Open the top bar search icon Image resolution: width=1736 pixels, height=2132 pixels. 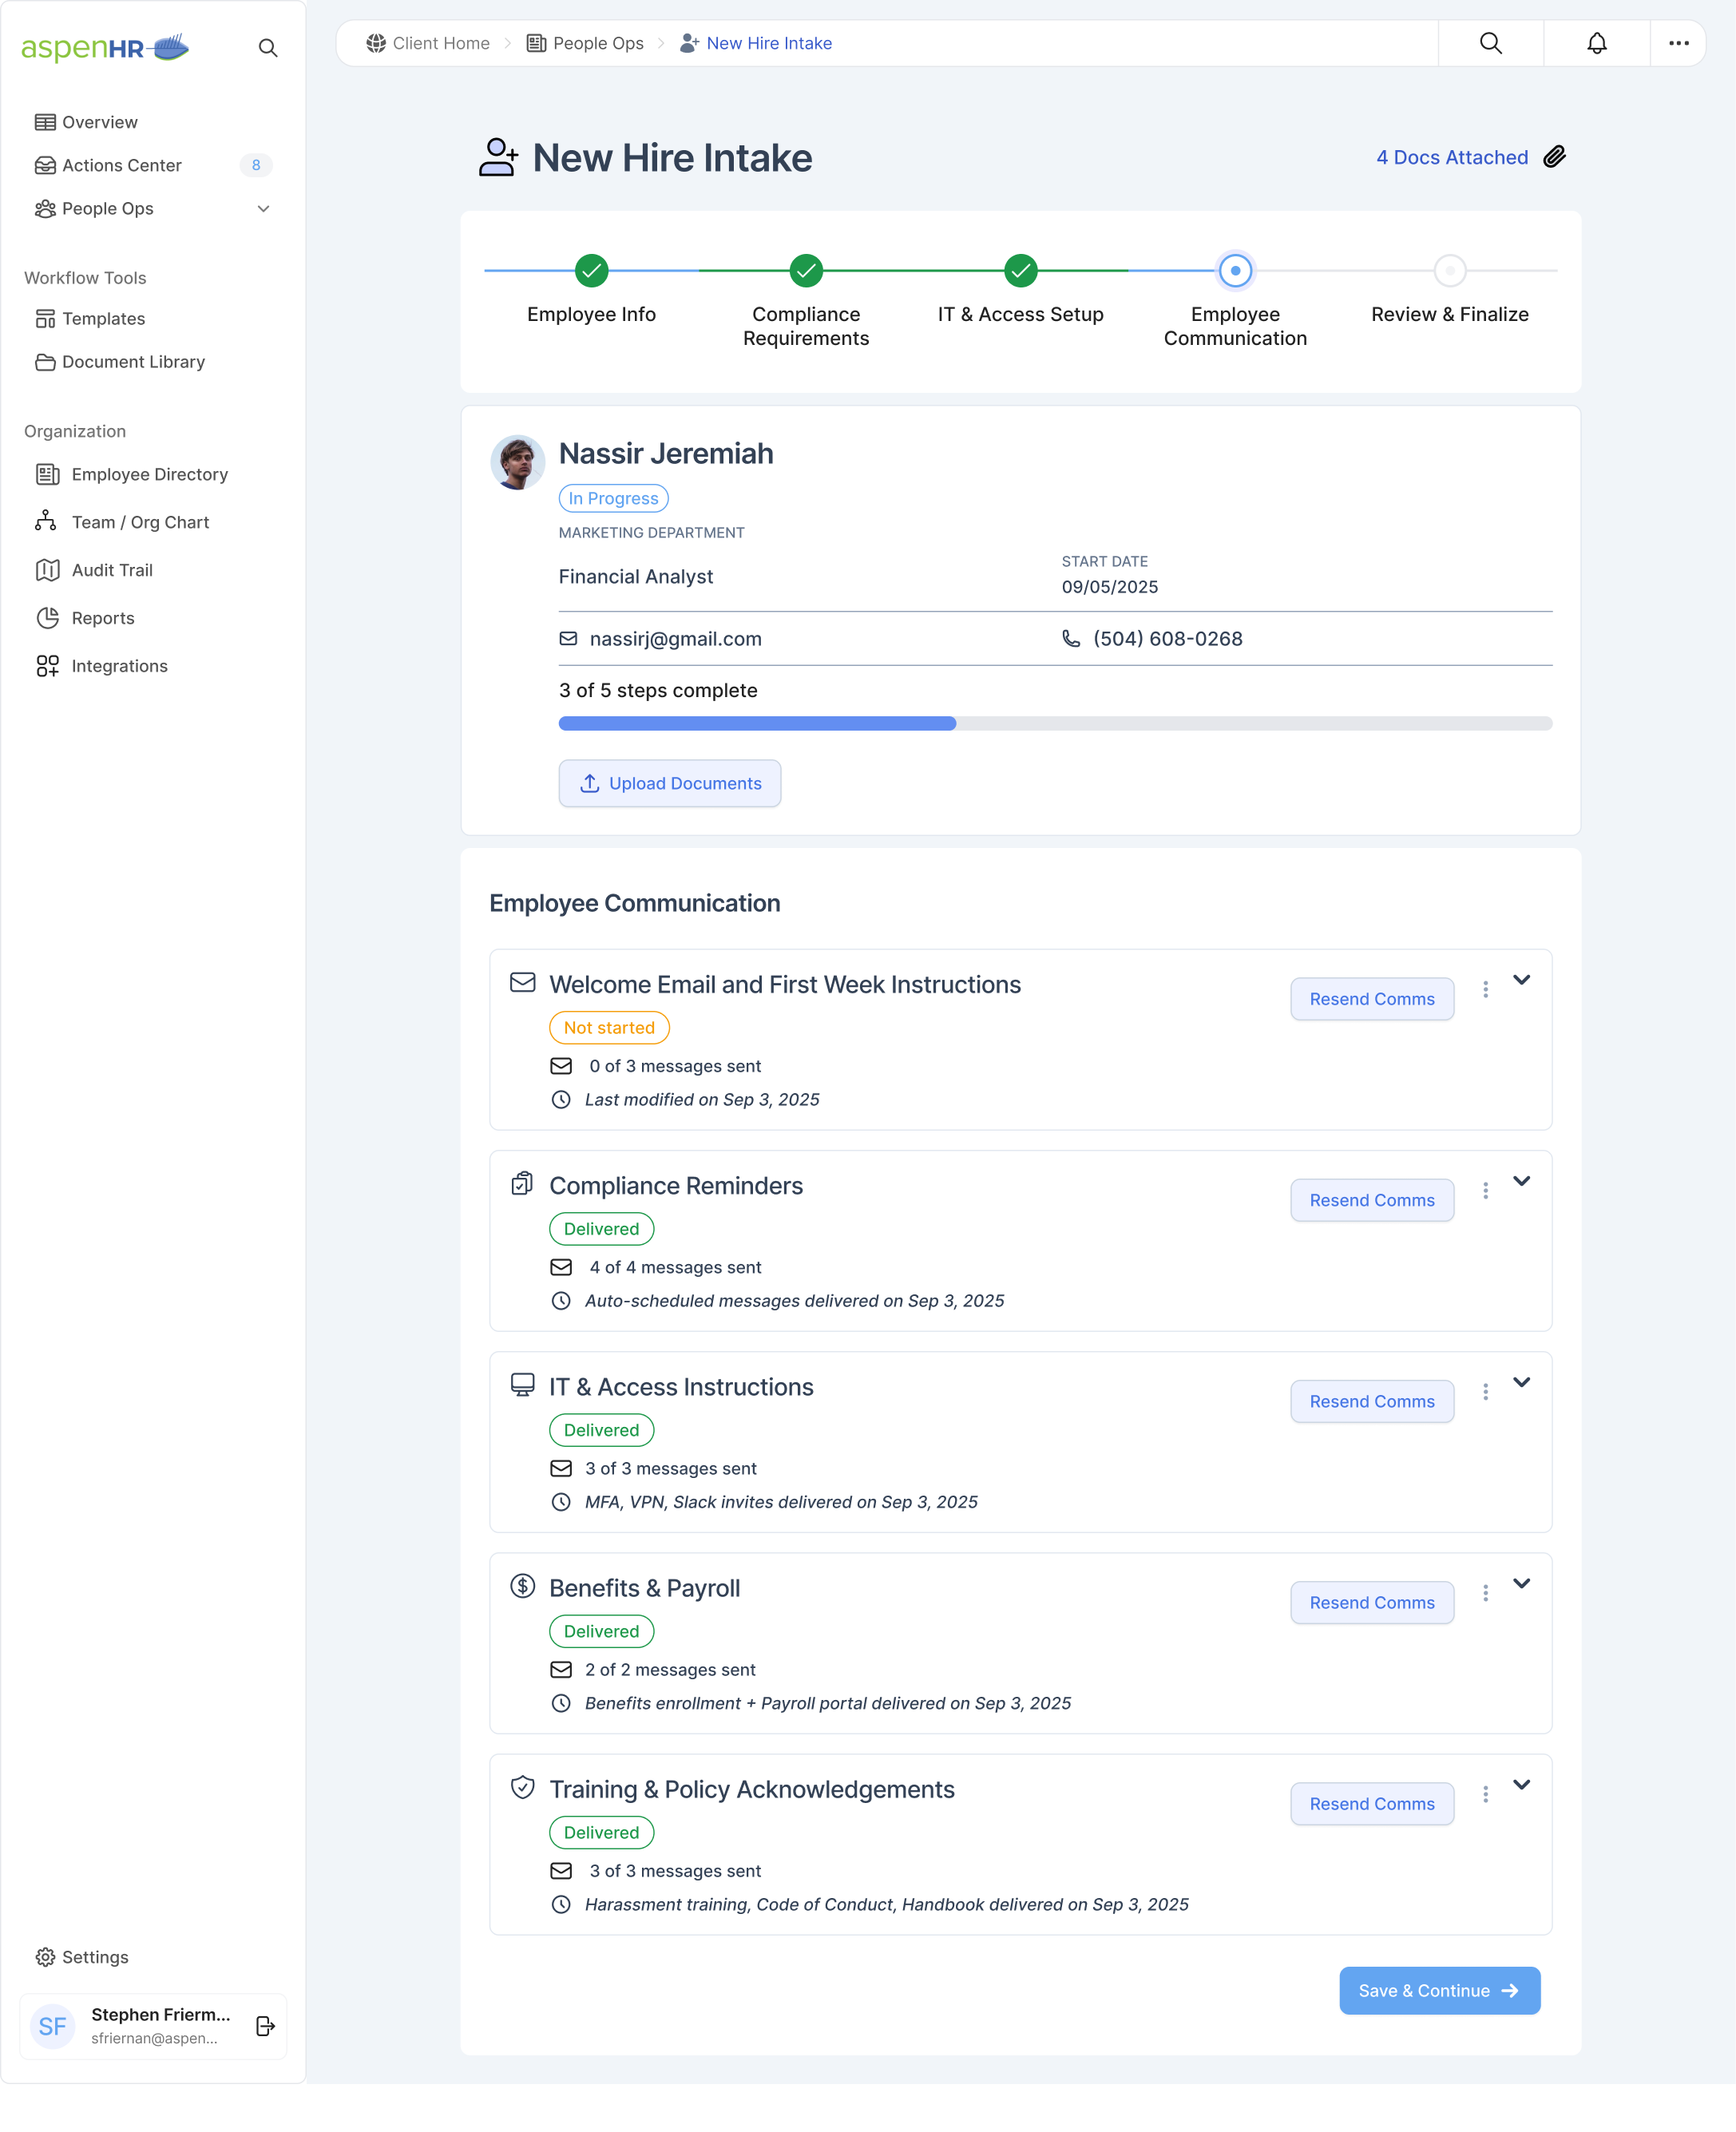[x=1490, y=43]
